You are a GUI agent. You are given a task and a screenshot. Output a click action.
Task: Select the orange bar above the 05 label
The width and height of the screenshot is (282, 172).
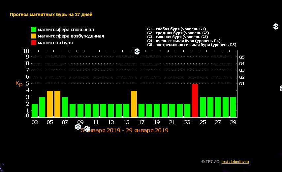[50, 104]
